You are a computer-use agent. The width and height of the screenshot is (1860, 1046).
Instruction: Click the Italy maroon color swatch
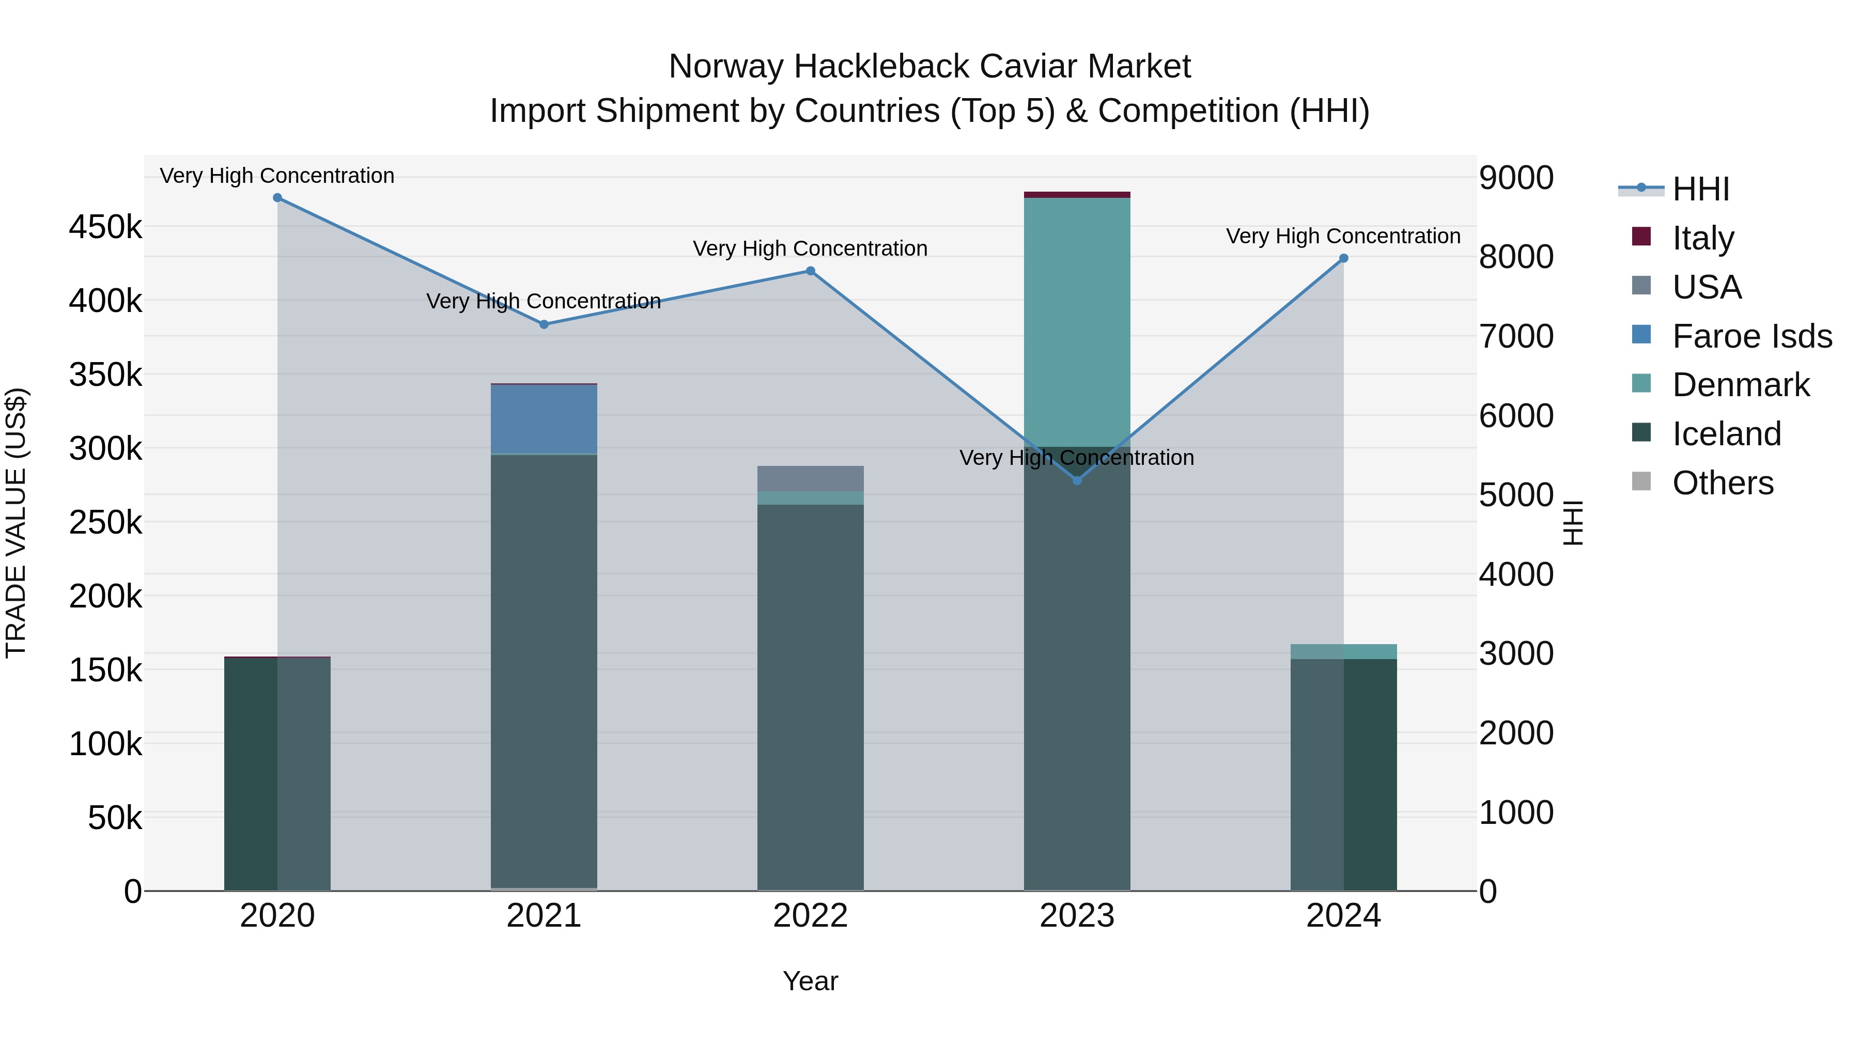tap(1641, 236)
